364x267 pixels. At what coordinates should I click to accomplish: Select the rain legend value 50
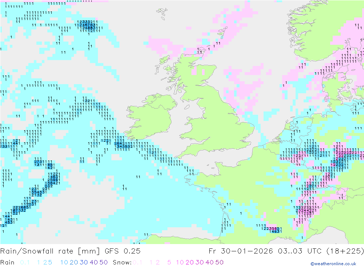(103, 262)
